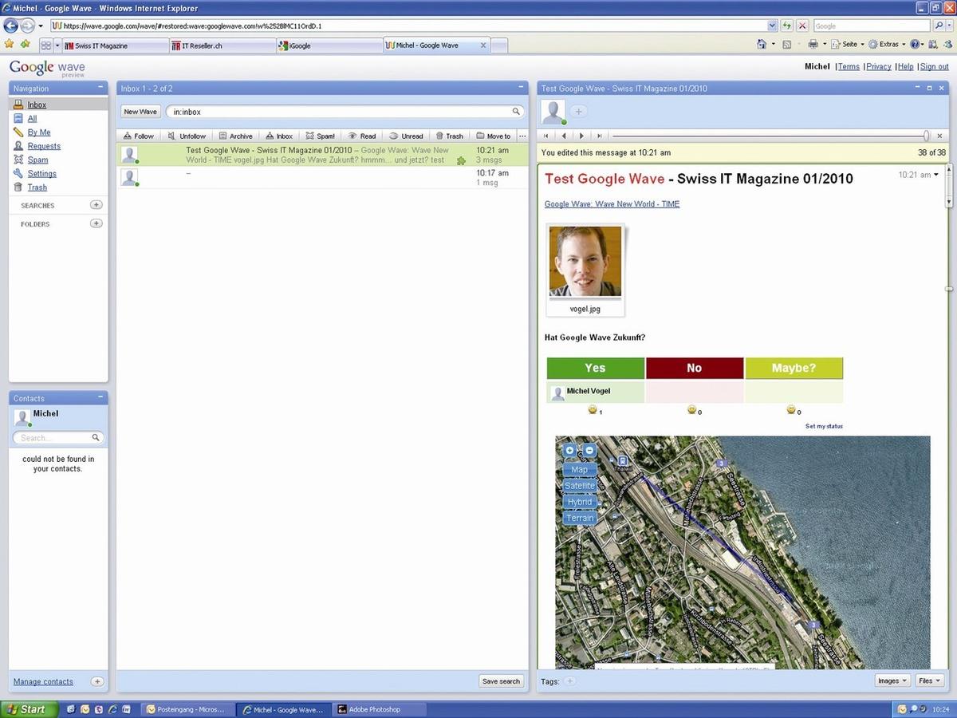Open the Google Wave: Wave New World - TIME link
957x718 pixels.
click(612, 204)
